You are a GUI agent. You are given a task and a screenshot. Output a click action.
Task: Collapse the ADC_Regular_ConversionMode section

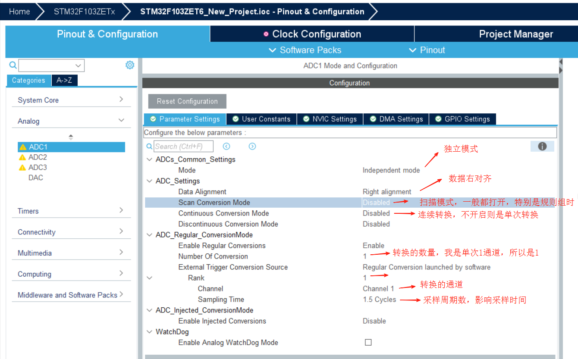point(149,234)
